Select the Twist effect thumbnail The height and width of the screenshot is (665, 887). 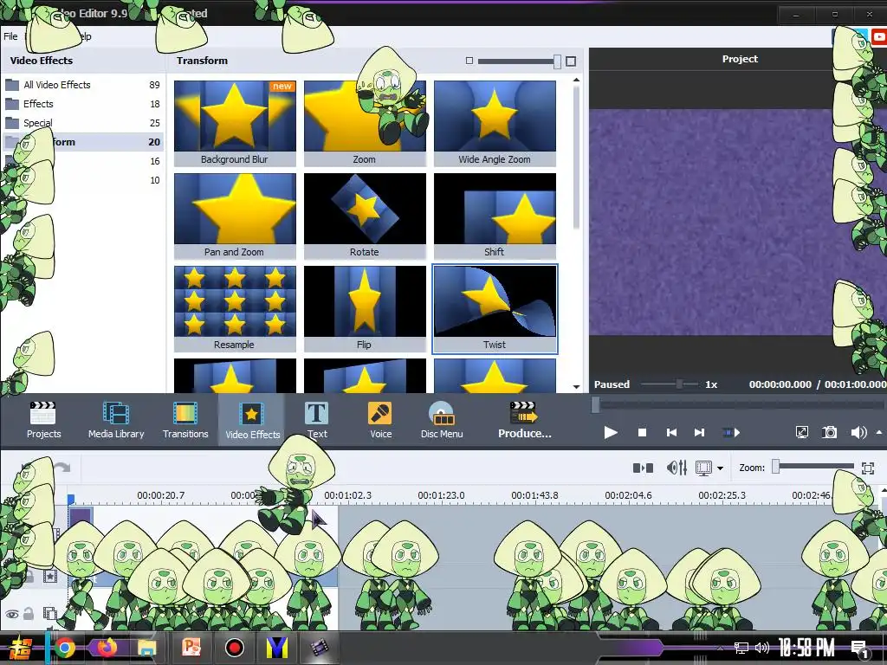495,309
